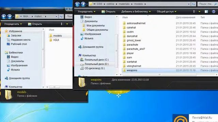Go forward in the CSS models window

[x=83, y=4]
